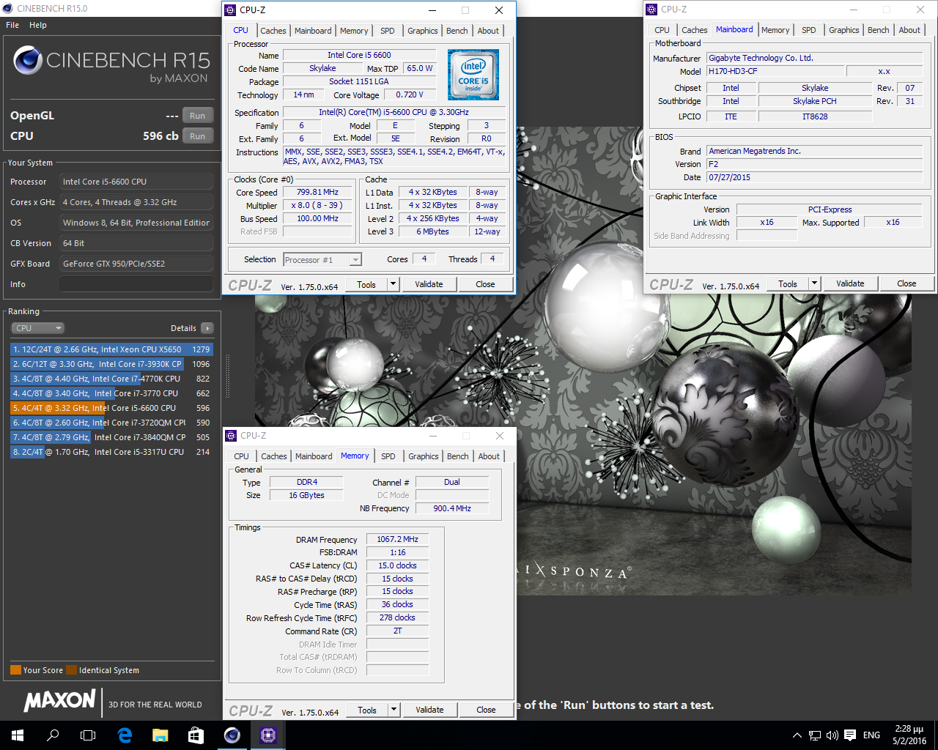
Task: Run the CPU benchmark
Action: click(198, 135)
